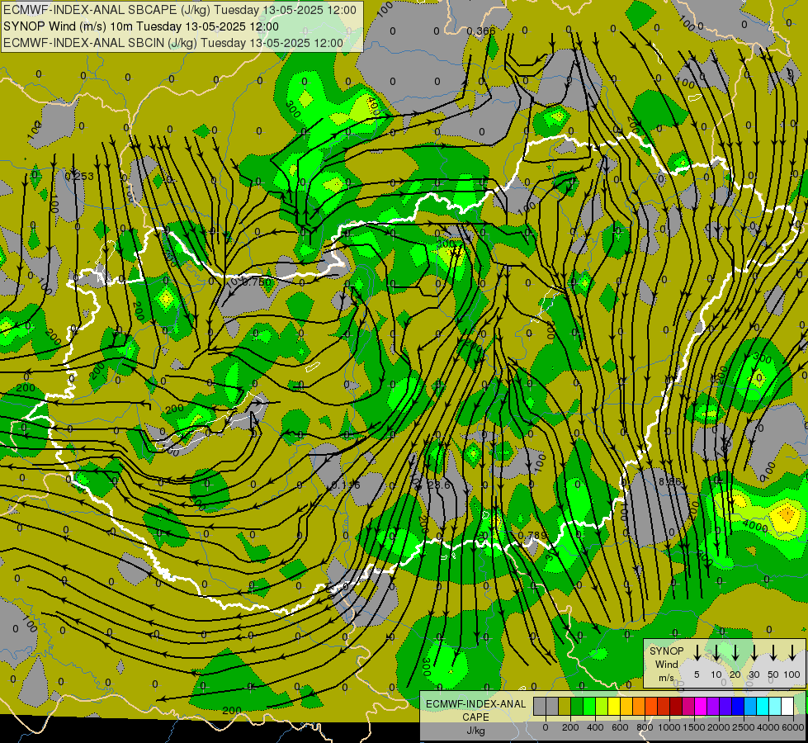Click the 'J/kg' unit label in the legend

[x=475, y=731]
